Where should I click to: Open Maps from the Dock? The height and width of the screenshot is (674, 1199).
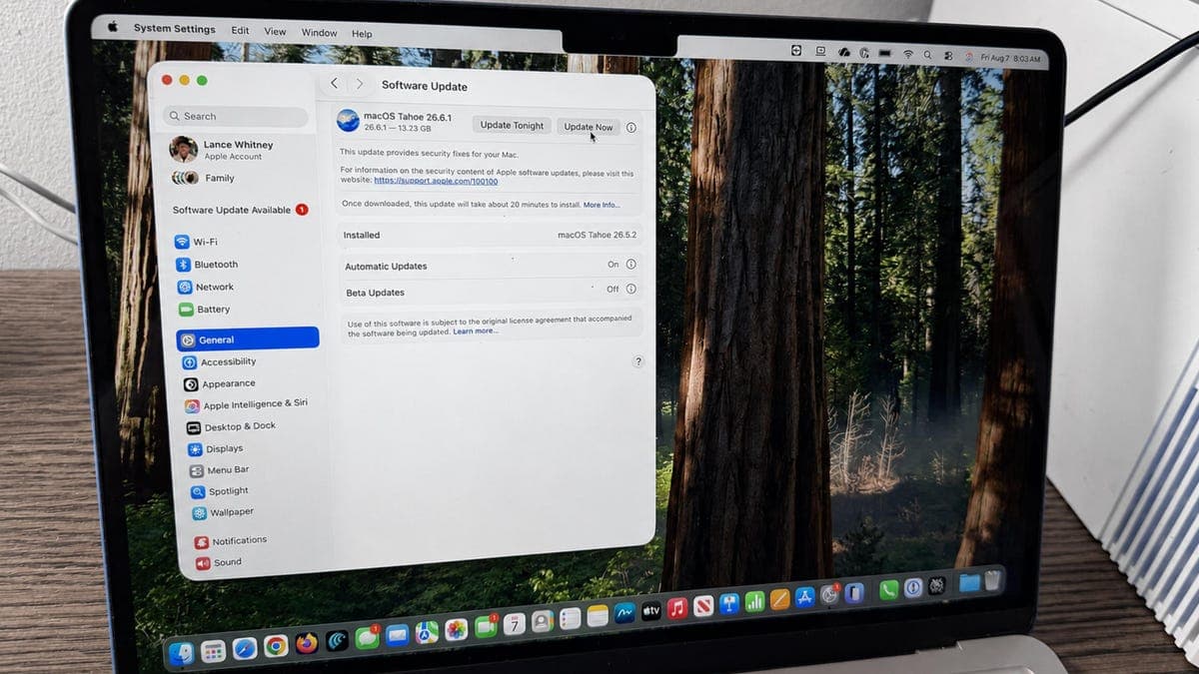[x=427, y=632]
